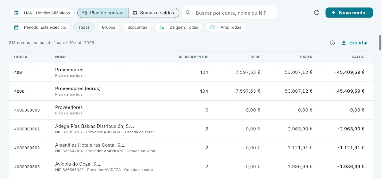Image resolution: width=382 pixels, height=179 pixels.
Task: Click saldo -2.963,90 € value
Action: 351,129
